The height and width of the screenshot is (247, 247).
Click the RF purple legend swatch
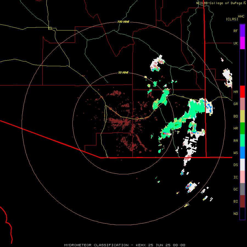click(242, 31)
